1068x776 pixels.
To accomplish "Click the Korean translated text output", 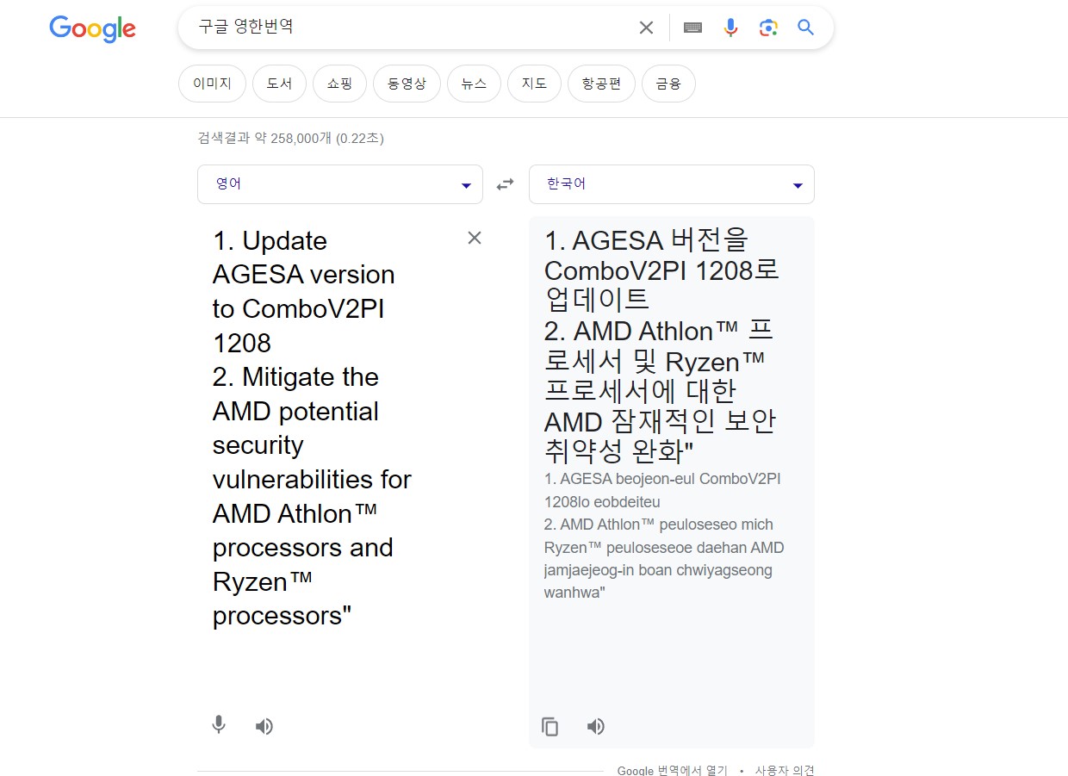I will coord(661,347).
